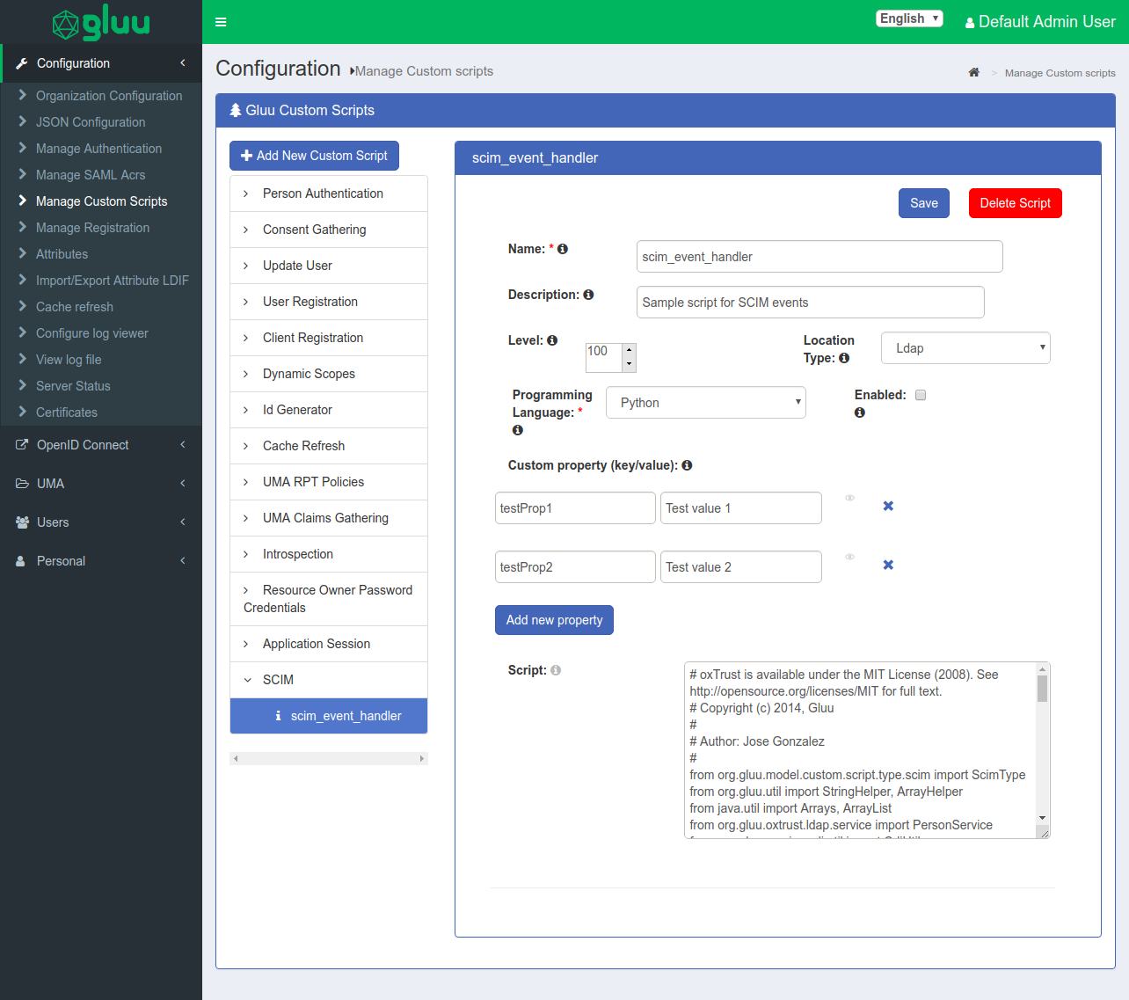Click info icon next to Script label
The height and width of the screenshot is (1000, 1129).
556,670
